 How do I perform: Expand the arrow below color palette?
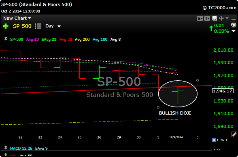234,31
